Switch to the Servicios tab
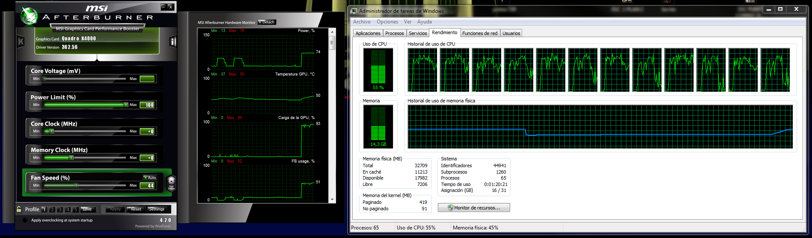 (418, 33)
